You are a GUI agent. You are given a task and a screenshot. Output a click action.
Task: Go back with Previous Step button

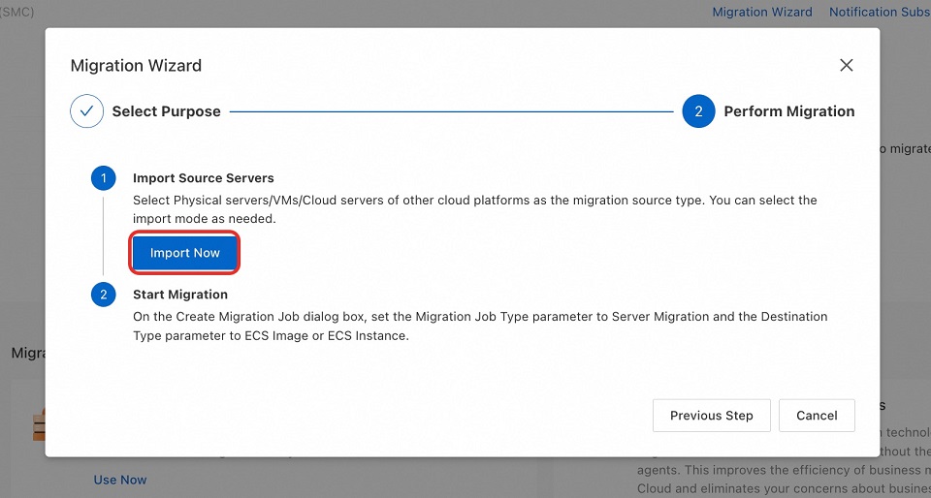coord(711,416)
